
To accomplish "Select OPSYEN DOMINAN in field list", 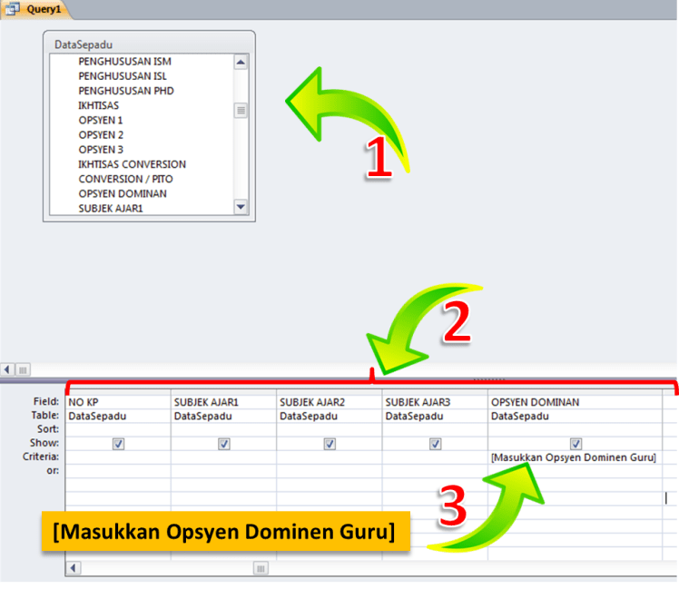I will (123, 193).
